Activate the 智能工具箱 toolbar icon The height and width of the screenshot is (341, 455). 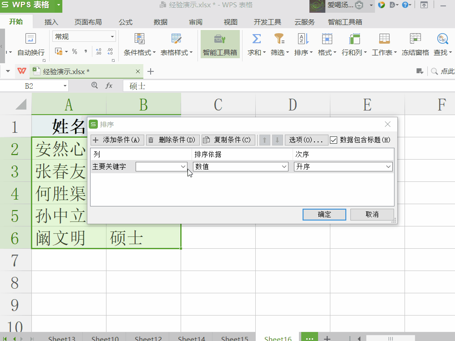(x=220, y=44)
